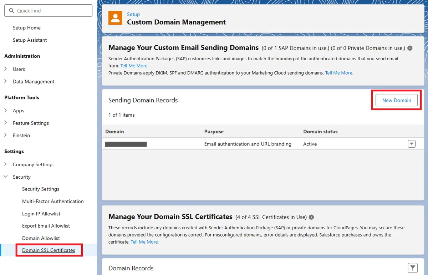428x275 pixels.
Task: Click the Domain status column header
Action: [x=320, y=132]
